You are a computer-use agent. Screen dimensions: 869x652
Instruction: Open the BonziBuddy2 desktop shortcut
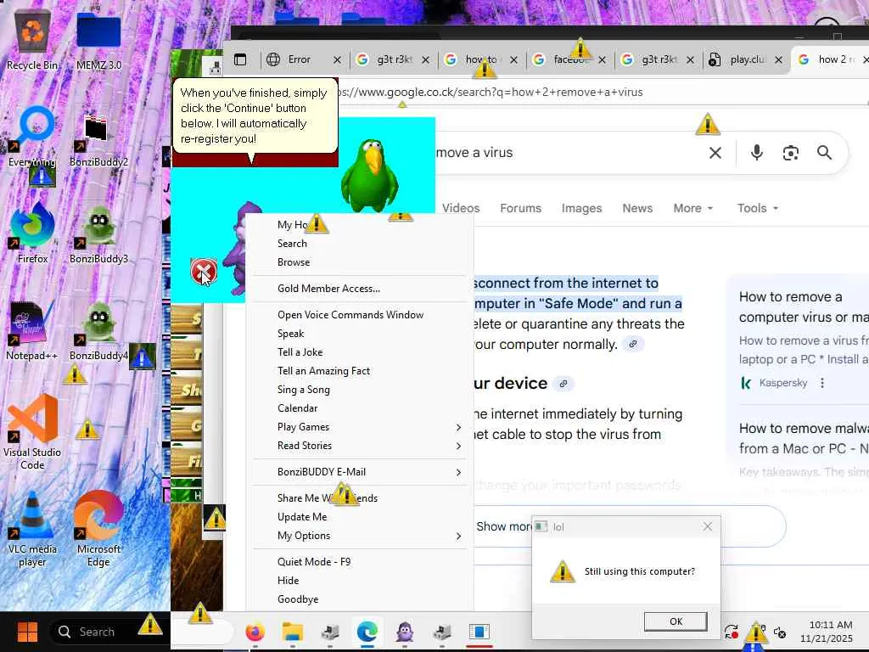pyautogui.click(x=98, y=137)
